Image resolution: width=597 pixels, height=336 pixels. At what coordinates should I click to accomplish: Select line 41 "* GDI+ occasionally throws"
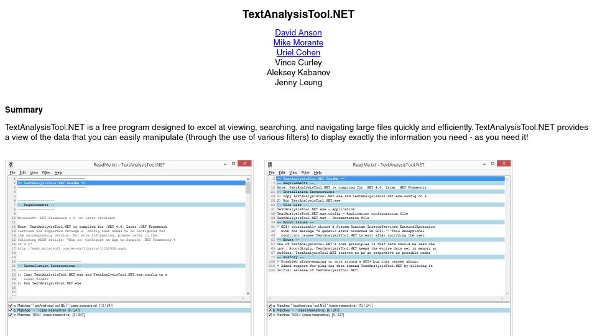(356, 226)
